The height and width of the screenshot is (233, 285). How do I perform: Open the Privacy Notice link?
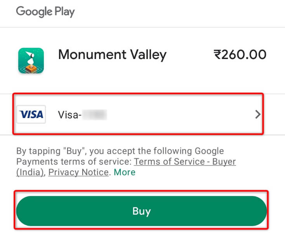tap(78, 172)
